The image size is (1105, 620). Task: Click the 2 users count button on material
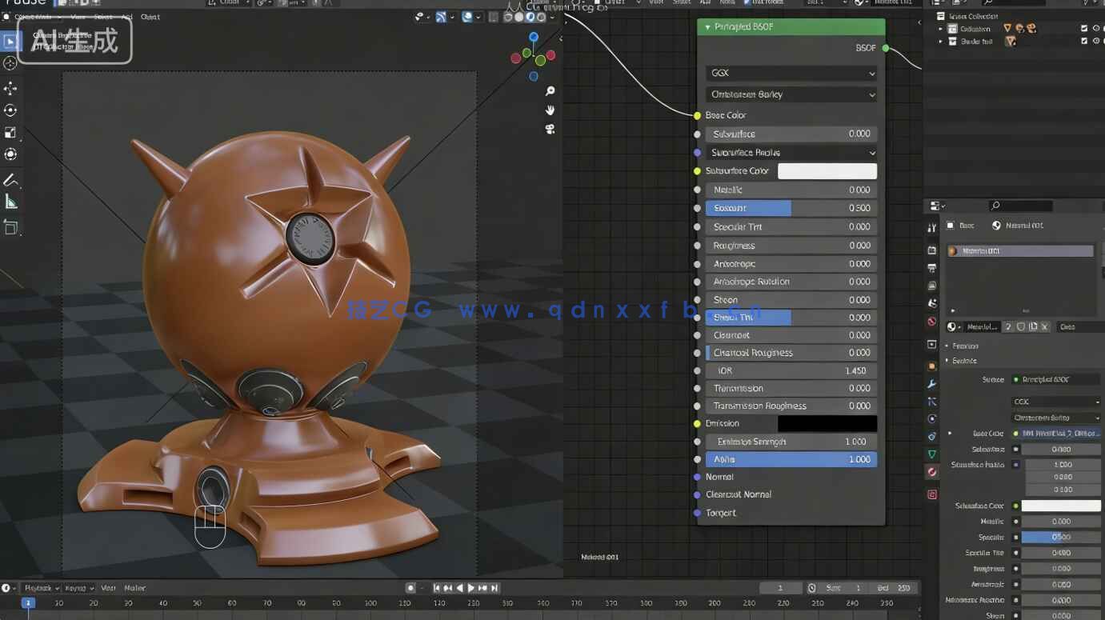coord(1007,326)
